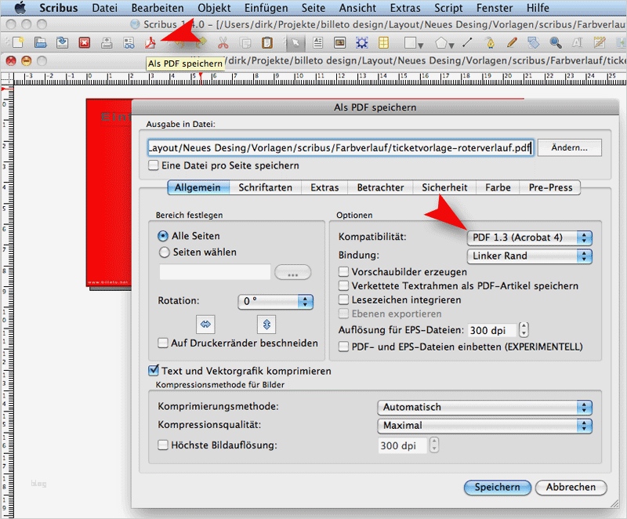Open the Rotation angle dropdown
This screenshot has width=627, height=519.
click(x=276, y=301)
